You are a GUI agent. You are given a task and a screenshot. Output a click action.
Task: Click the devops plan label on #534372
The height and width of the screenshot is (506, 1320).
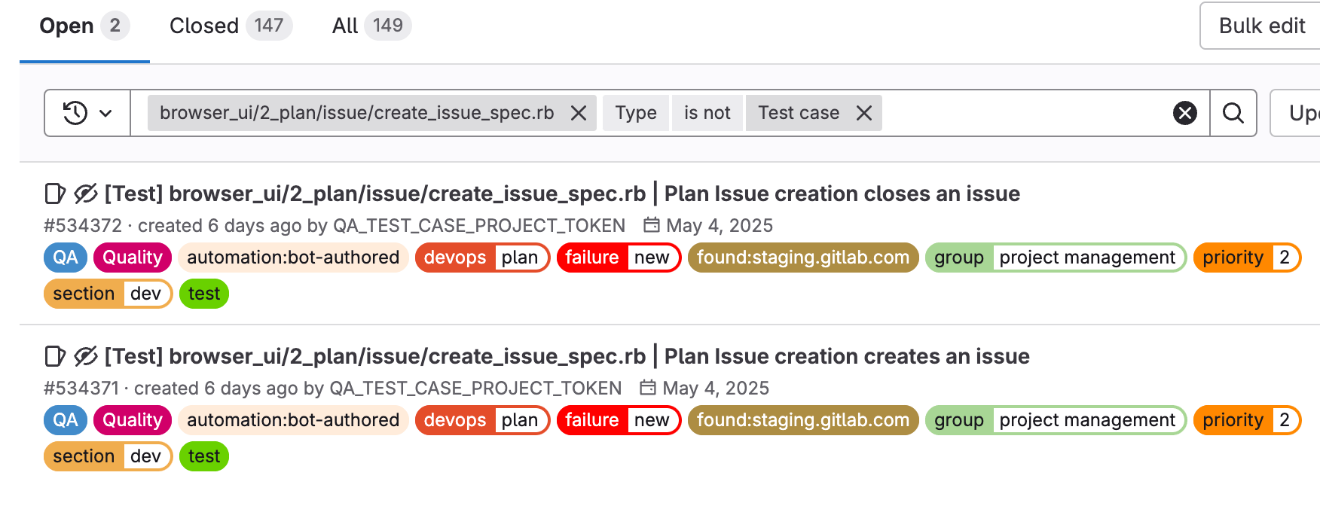(482, 258)
